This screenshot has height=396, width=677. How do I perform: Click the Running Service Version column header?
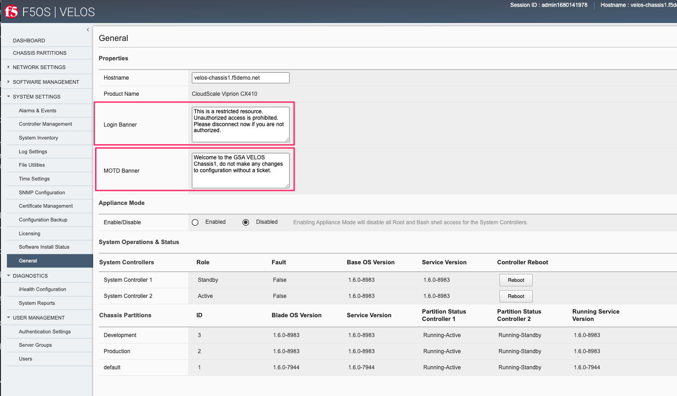tap(596, 315)
